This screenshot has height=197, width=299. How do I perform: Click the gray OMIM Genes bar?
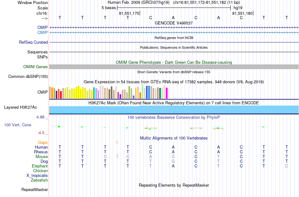(x=174, y=67)
